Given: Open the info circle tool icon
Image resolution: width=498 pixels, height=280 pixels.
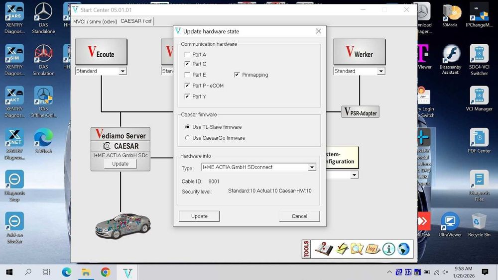Looking at the screenshot, I should pyautogui.click(x=389, y=249).
